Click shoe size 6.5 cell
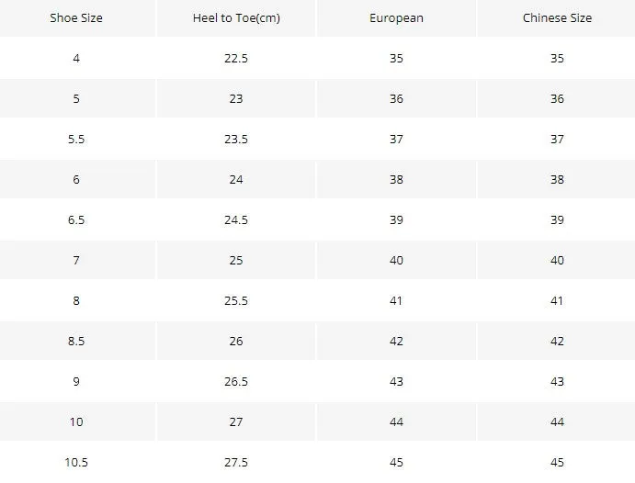635x483 pixels. click(76, 220)
